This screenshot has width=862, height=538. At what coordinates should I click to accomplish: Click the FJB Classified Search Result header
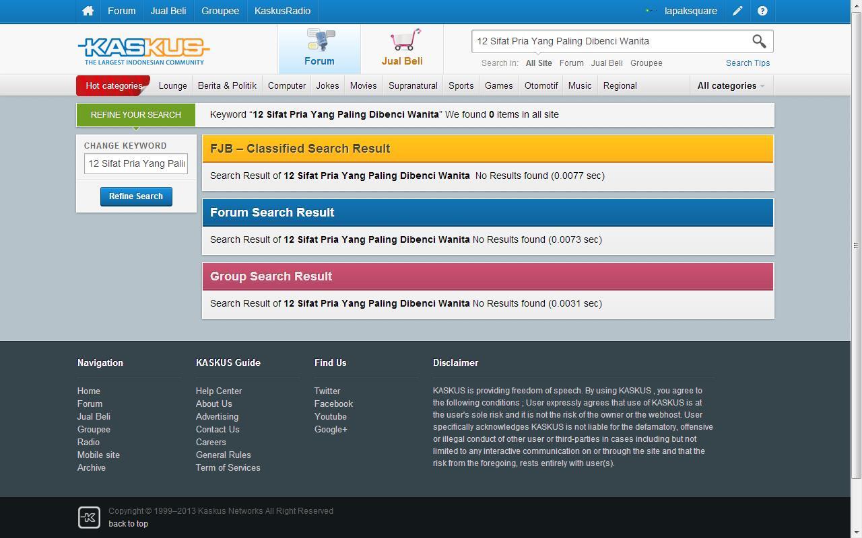pyautogui.click(x=488, y=149)
